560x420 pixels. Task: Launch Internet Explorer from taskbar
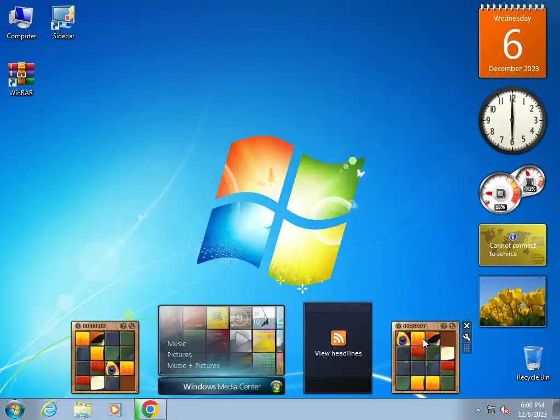coord(49,409)
